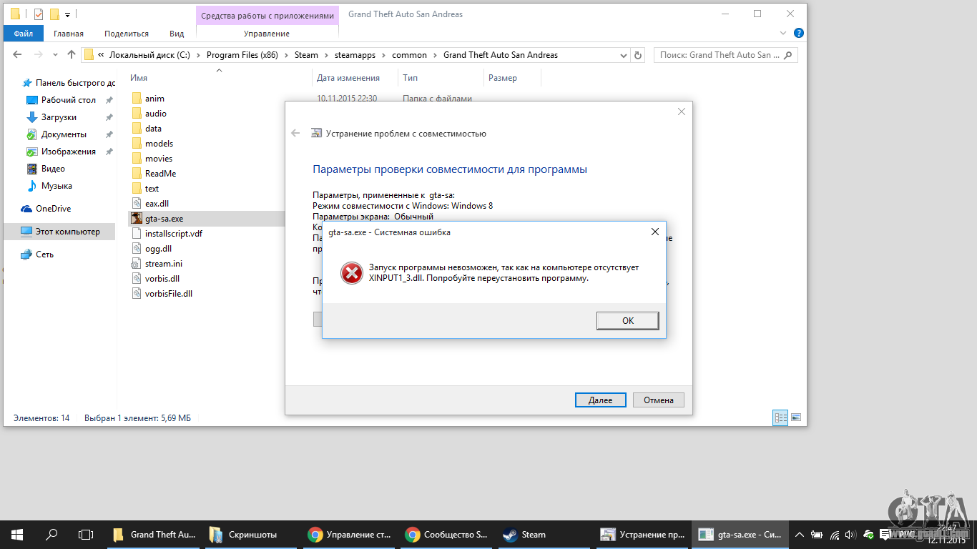The image size is (977, 549).
Task: Click Далее in the compatibility troubleshooter
Action: 601,400
